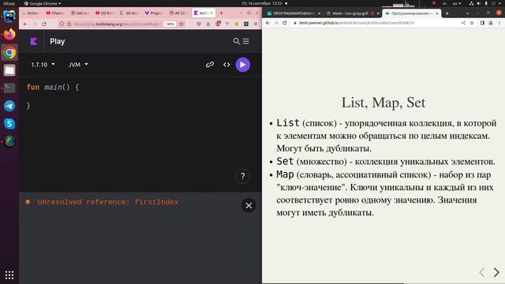Click the Обзор activities button

point(9,3)
